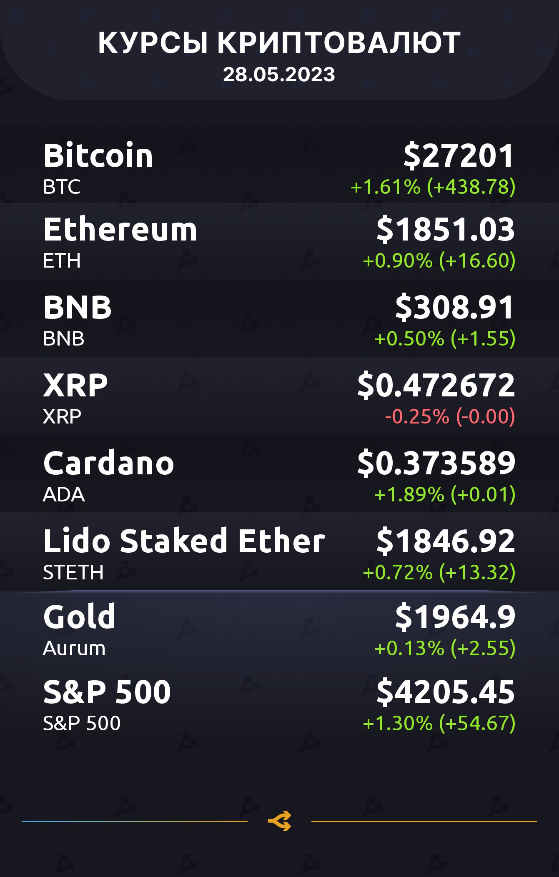Click the КУРСЫ КРИПТОВАЛЮТ title
Image resolution: width=559 pixels, height=877 pixels.
(x=279, y=43)
